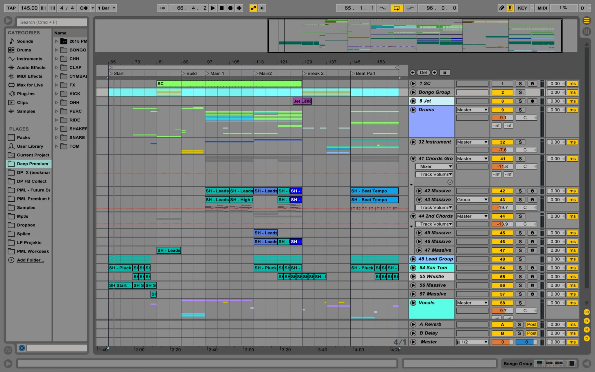
Task: Toggle Mixer section M button
Action: 587,330
